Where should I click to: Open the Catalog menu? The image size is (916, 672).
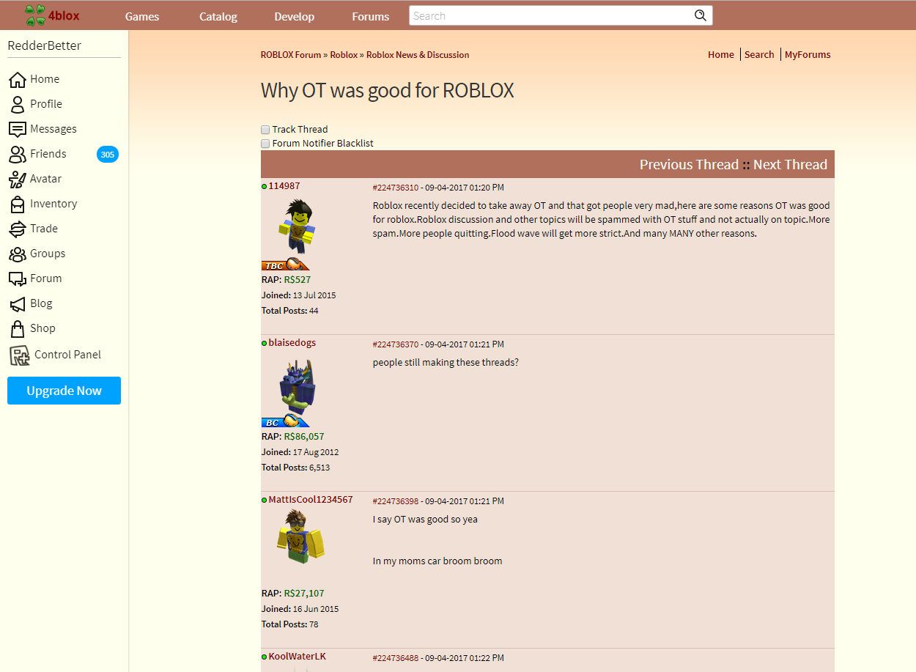[218, 16]
